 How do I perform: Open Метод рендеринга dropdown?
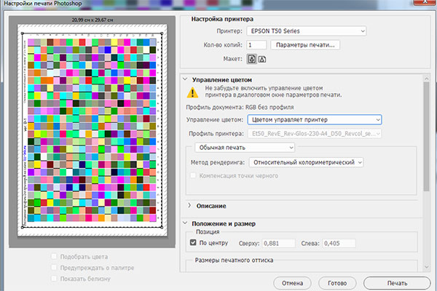[306, 162]
